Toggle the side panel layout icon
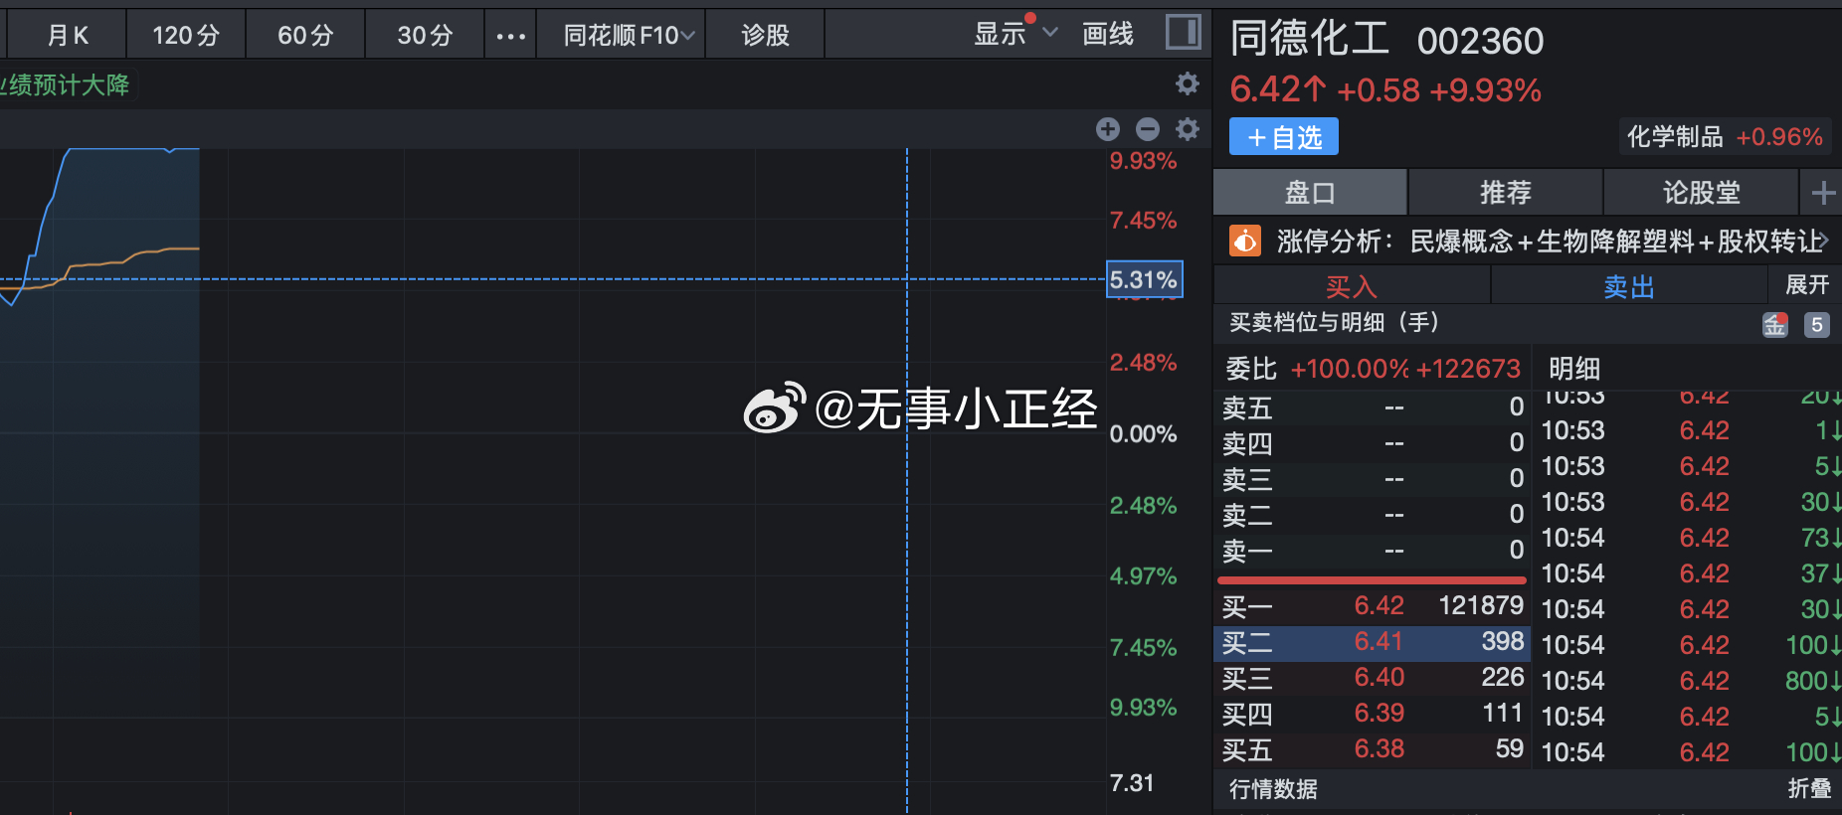Screen dimensions: 1842x815 pos(1183,33)
